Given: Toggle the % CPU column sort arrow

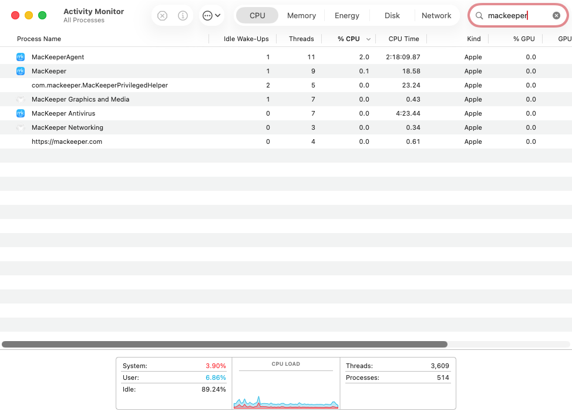Looking at the screenshot, I should pos(368,39).
